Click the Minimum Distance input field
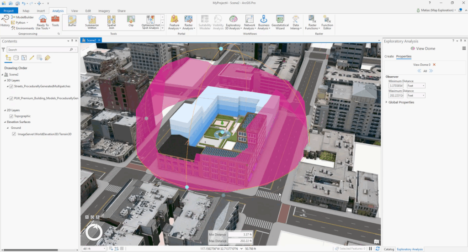 (396, 85)
